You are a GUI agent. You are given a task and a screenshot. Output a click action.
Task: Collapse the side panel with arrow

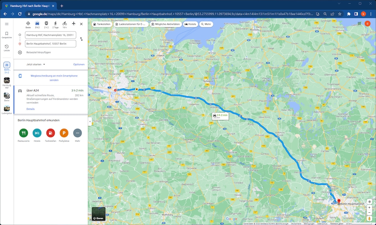90,122
